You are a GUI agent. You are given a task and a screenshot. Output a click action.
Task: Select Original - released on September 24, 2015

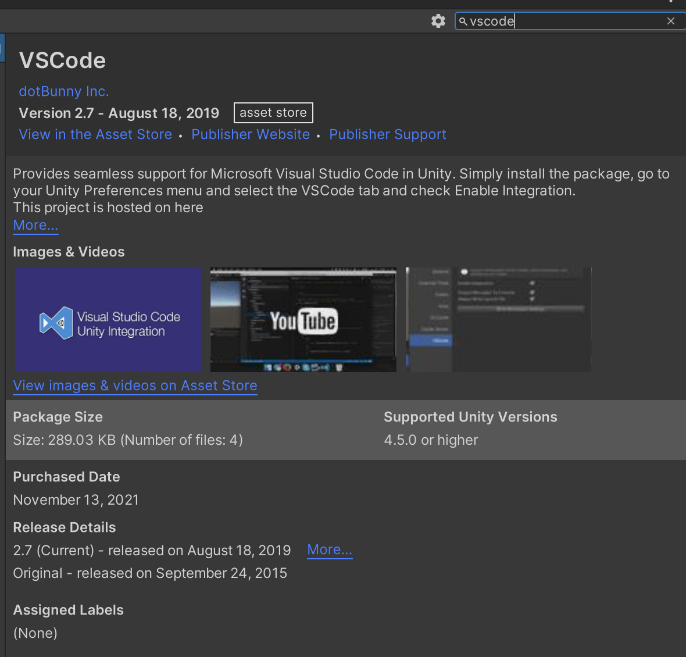[150, 573]
